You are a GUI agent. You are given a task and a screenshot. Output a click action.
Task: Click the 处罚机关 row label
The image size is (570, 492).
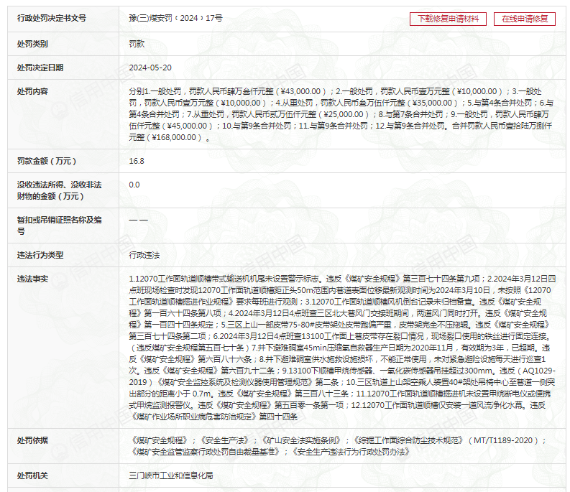(33, 475)
